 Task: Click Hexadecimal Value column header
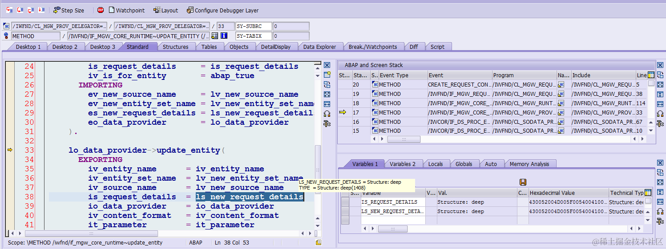click(x=568, y=193)
